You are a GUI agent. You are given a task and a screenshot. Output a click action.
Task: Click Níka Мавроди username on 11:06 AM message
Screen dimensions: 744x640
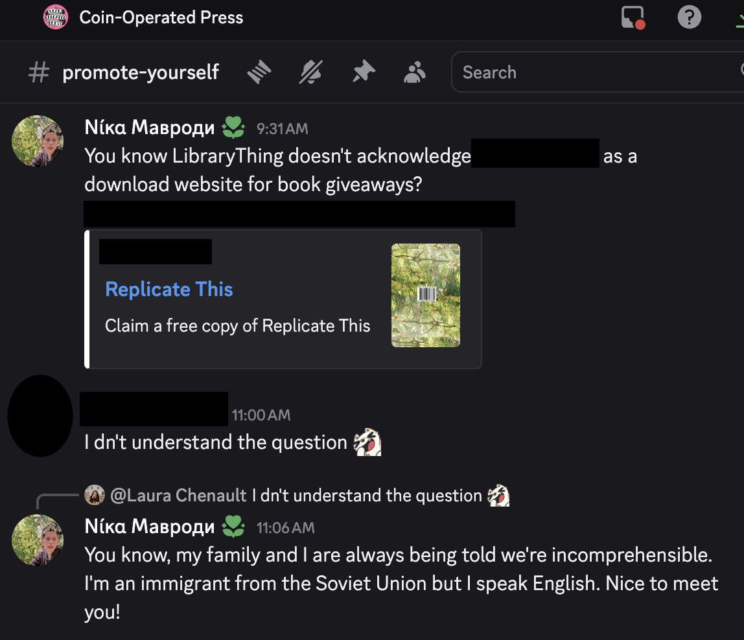tap(149, 527)
